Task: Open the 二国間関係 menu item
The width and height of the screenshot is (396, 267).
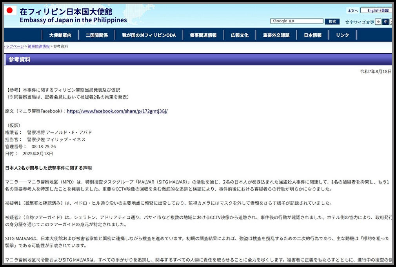Action: coord(97,35)
